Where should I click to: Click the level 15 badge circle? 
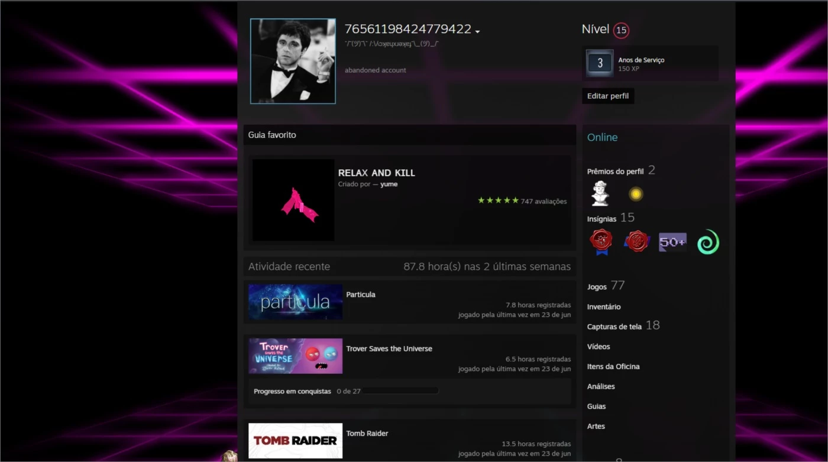click(621, 30)
